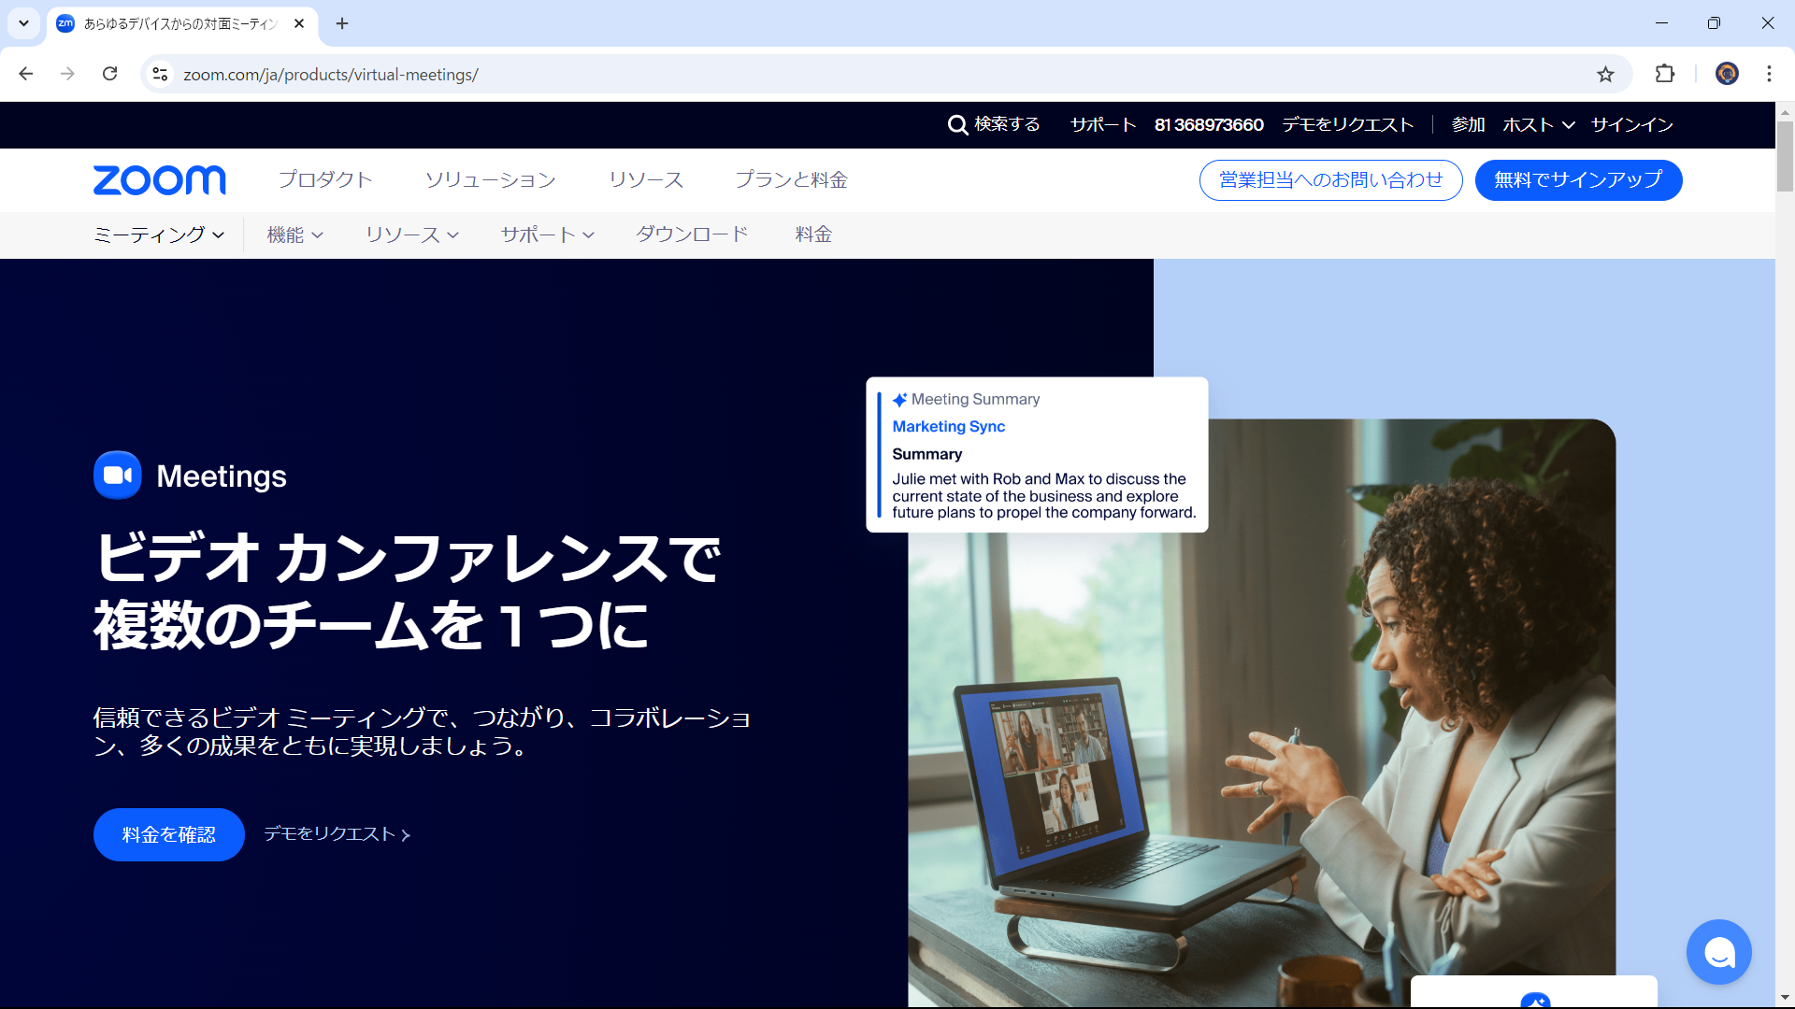The width and height of the screenshot is (1795, 1009).
Task: Click the Meeting Summary card
Action: point(1037,455)
